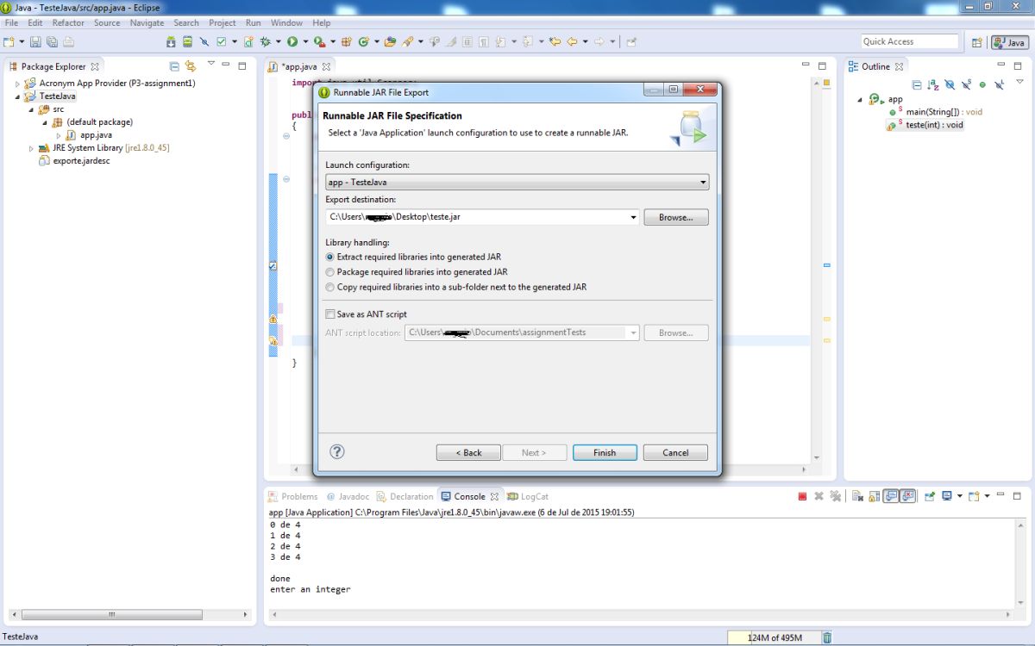Screen dimensions: 1035x646
Task: Click Browse beside Export destination
Action: pos(676,217)
